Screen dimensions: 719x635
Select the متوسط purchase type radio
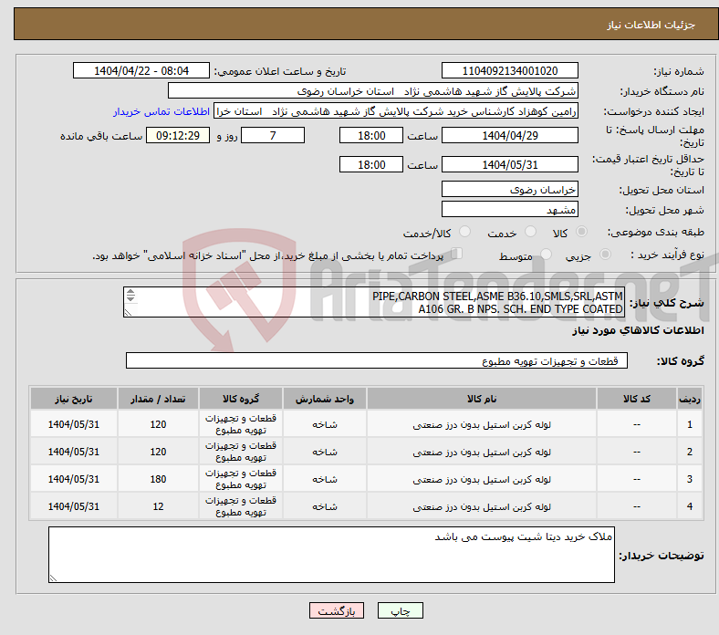point(546,254)
